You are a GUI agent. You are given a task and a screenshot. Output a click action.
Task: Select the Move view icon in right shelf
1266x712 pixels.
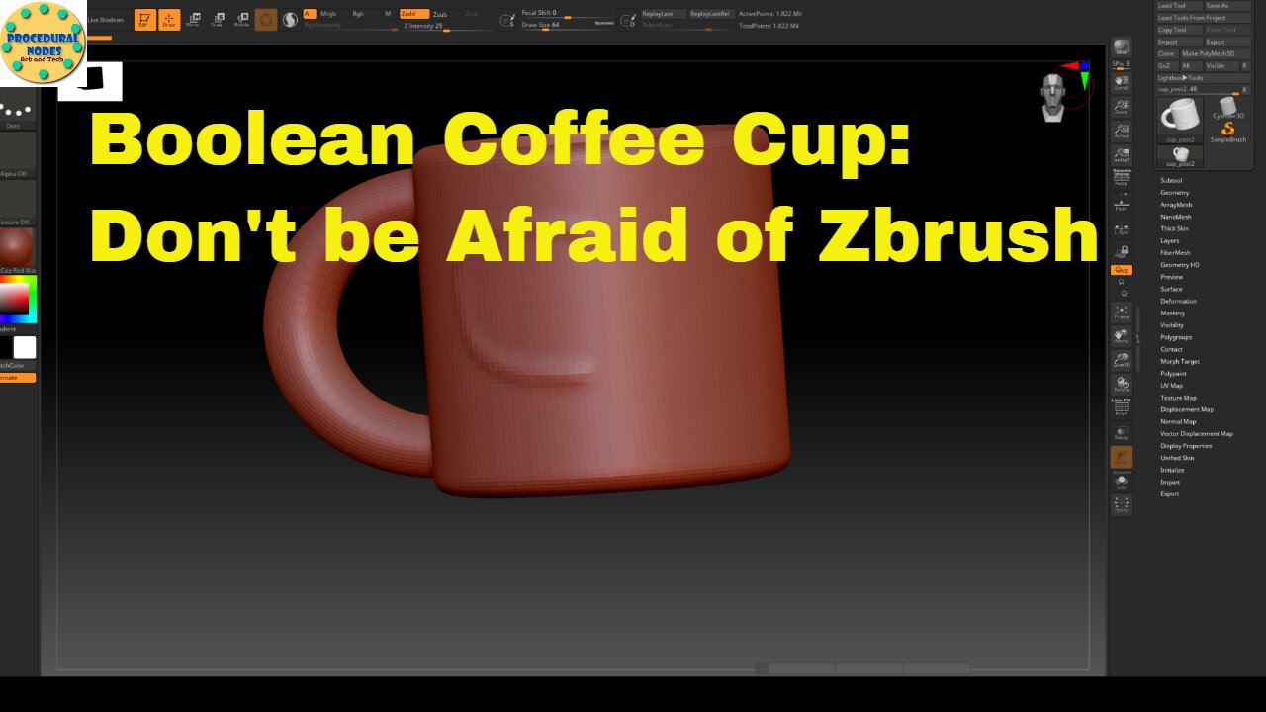coord(1121,336)
